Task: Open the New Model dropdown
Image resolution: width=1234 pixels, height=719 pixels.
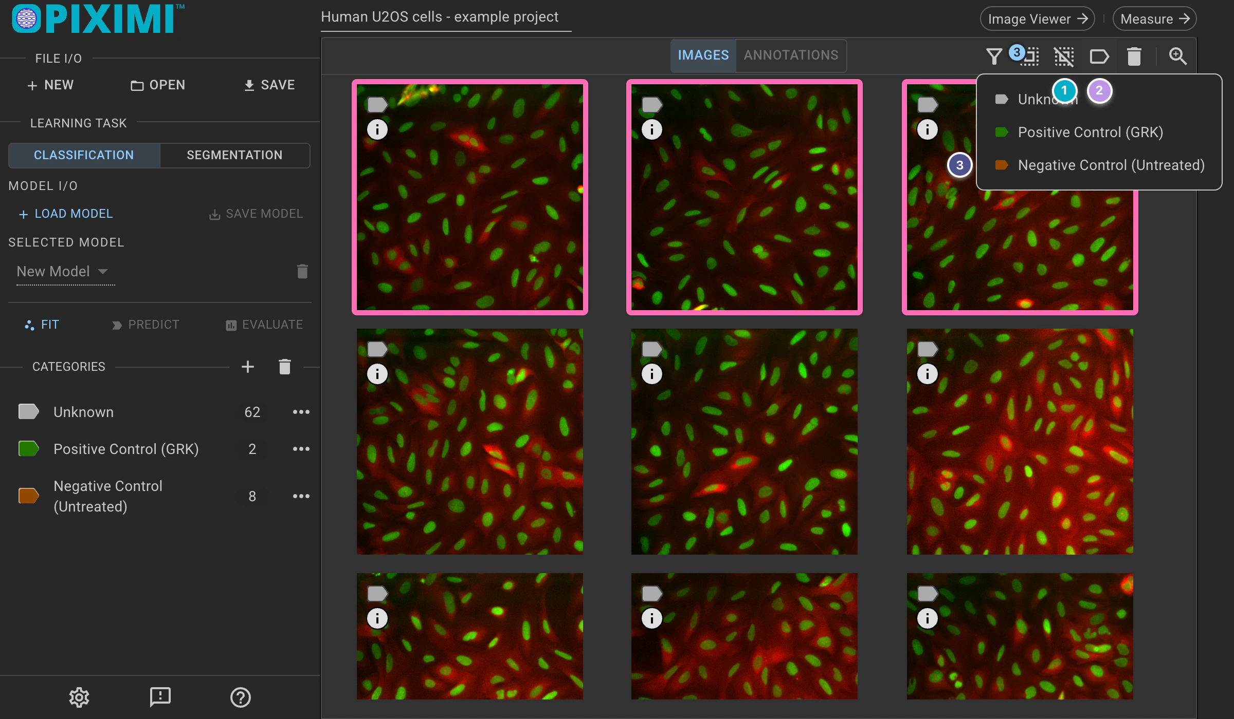Action: (65, 271)
